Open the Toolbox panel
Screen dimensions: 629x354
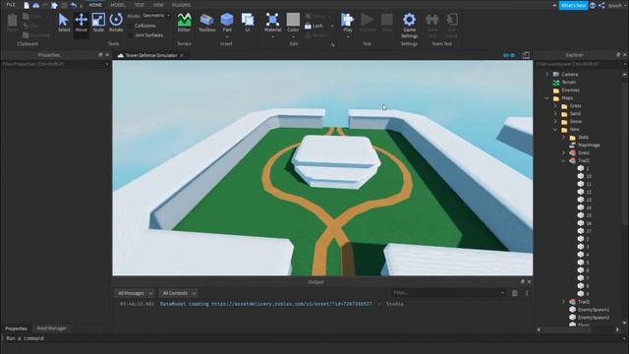pyautogui.click(x=207, y=23)
